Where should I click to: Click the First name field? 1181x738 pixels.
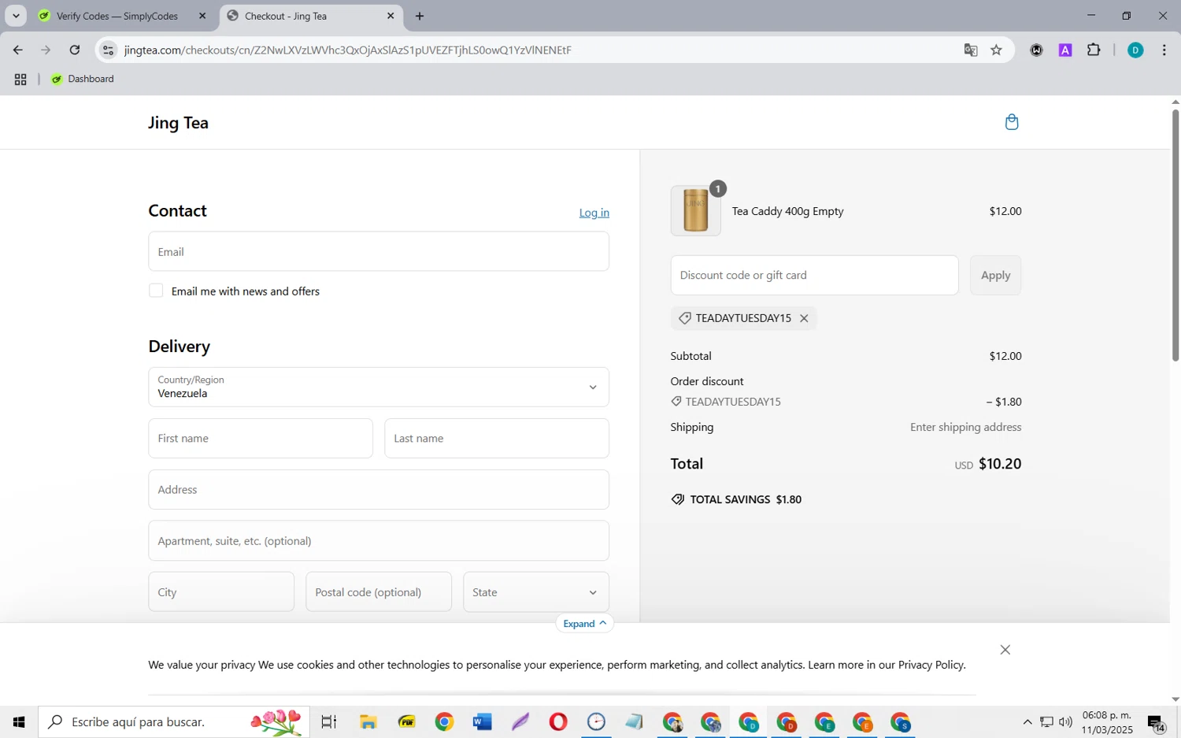pyautogui.click(x=261, y=438)
